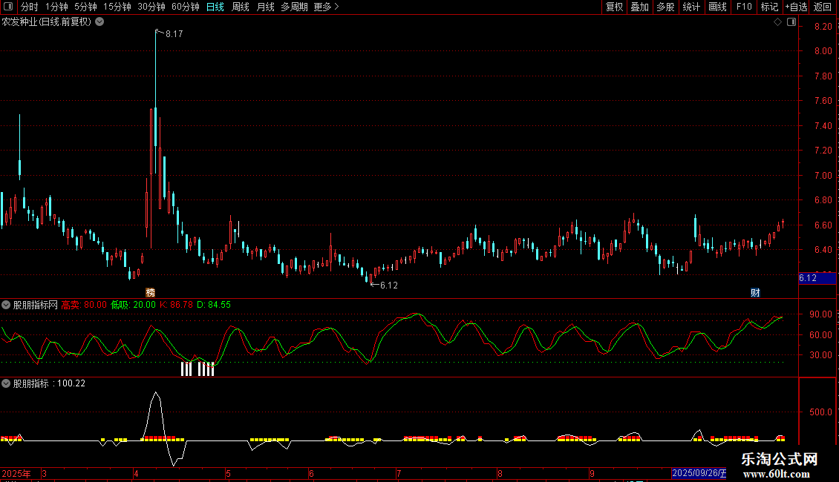This screenshot has height=482, width=839.
Task: Add stock via +自选 button
Action: [x=796, y=7]
